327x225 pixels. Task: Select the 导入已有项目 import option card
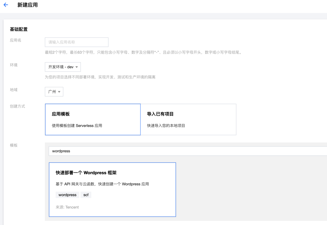pos(188,119)
